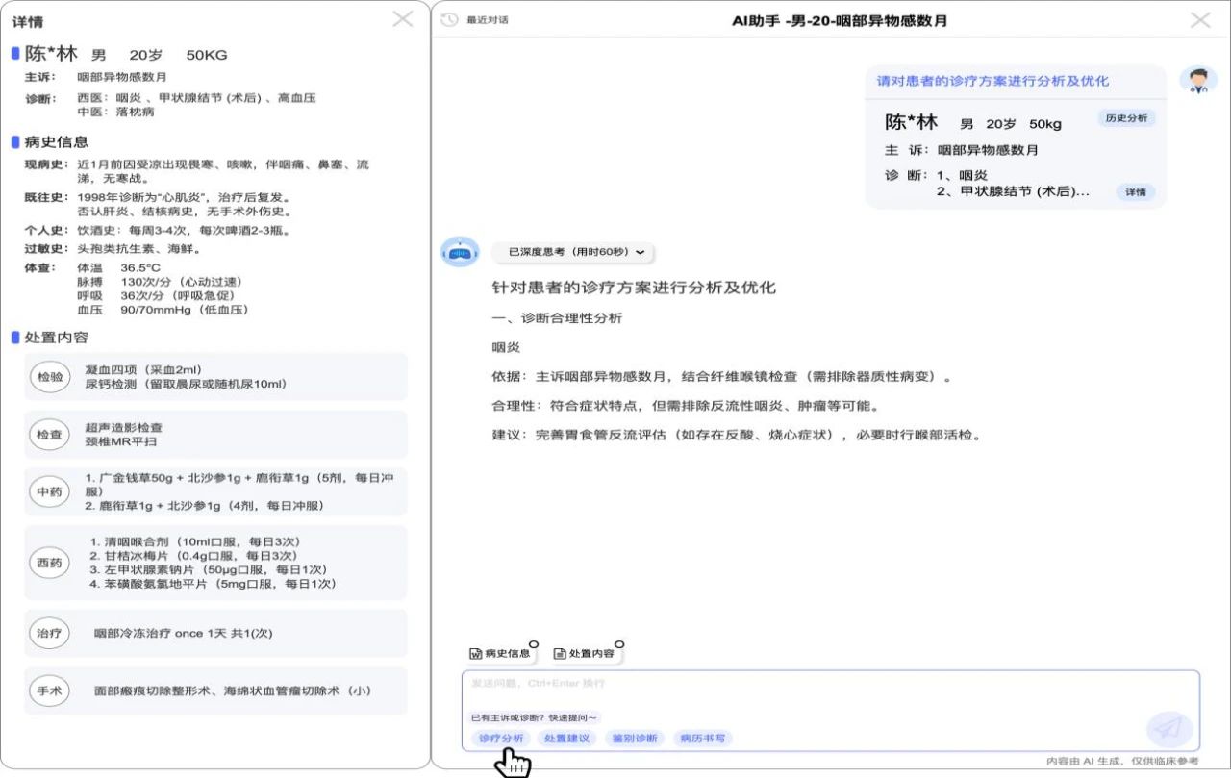The height and width of the screenshot is (778, 1231).
Task: Click the 诊疗分析 shortcut button
Action: click(500, 738)
